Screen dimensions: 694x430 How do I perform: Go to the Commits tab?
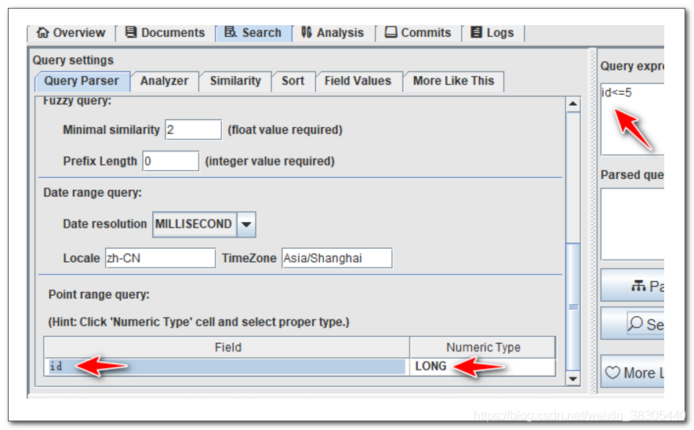[418, 33]
